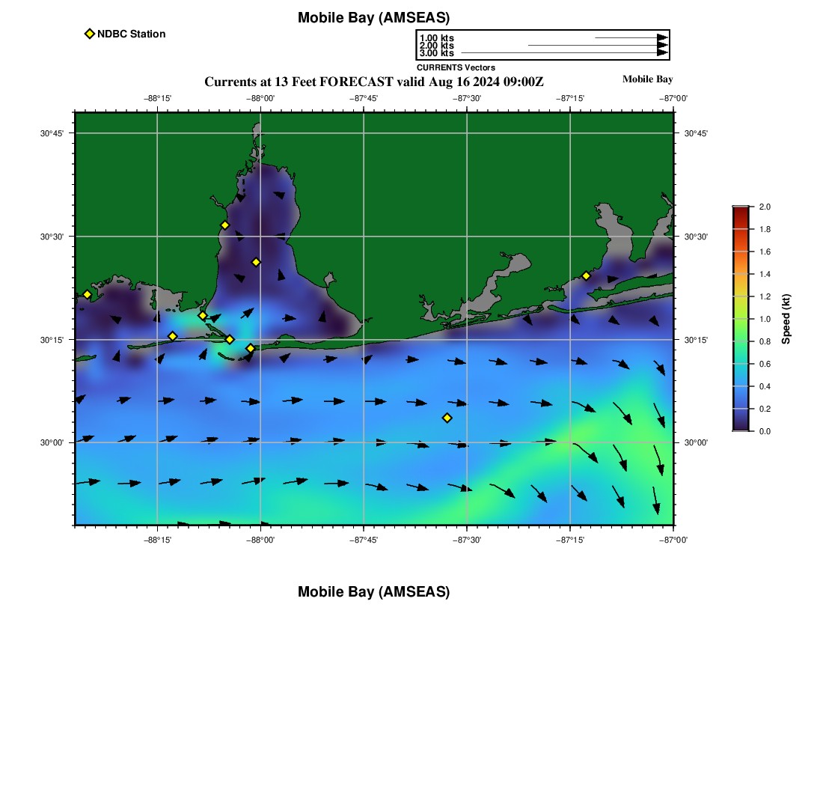Click the small Mobile Bay label above the map
The width and height of the screenshot is (823, 786).
click(x=647, y=79)
